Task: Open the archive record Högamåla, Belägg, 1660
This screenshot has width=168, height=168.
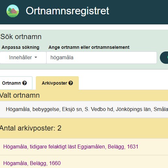Action: (32, 163)
